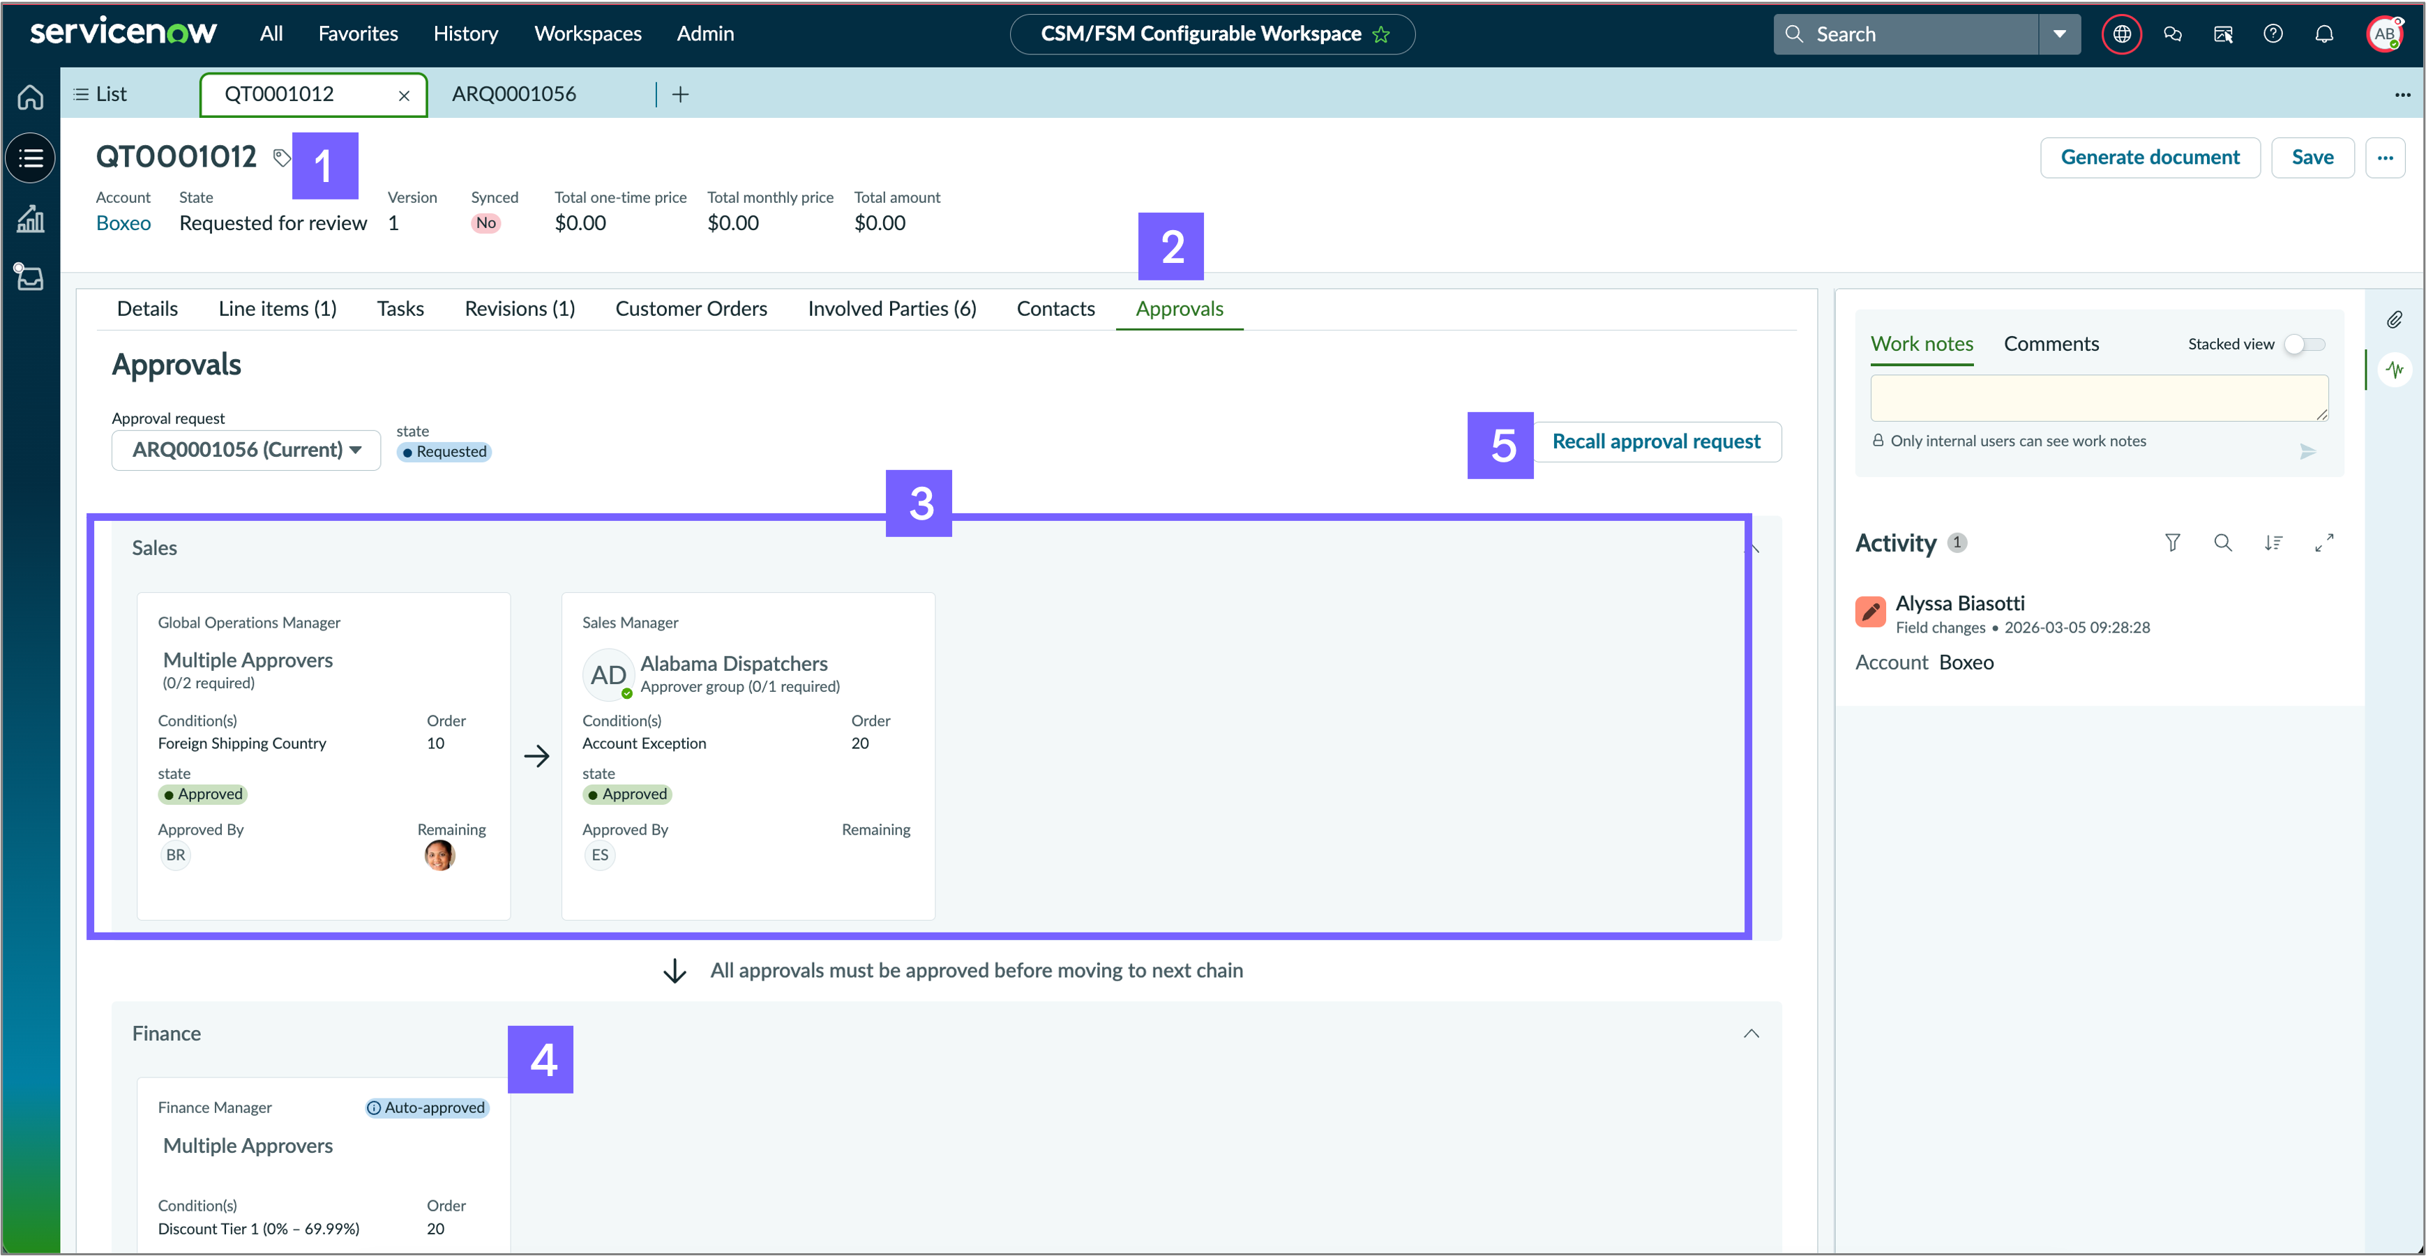Open the Favorites menu
Viewport: 2426px width, 1256px height.
pos(358,34)
